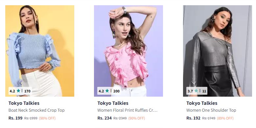Click the 11 review count on silver top
Viewport: 256px width, 128px height.
(204, 91)
